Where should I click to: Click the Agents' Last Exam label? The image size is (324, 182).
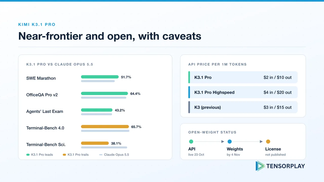click(x=45, y=111)
